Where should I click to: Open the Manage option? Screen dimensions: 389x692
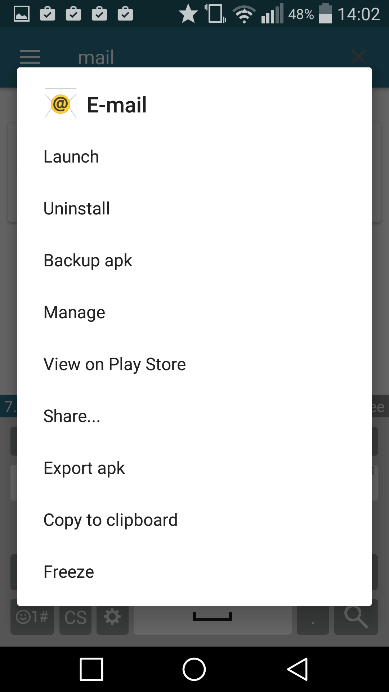point(194,312)
